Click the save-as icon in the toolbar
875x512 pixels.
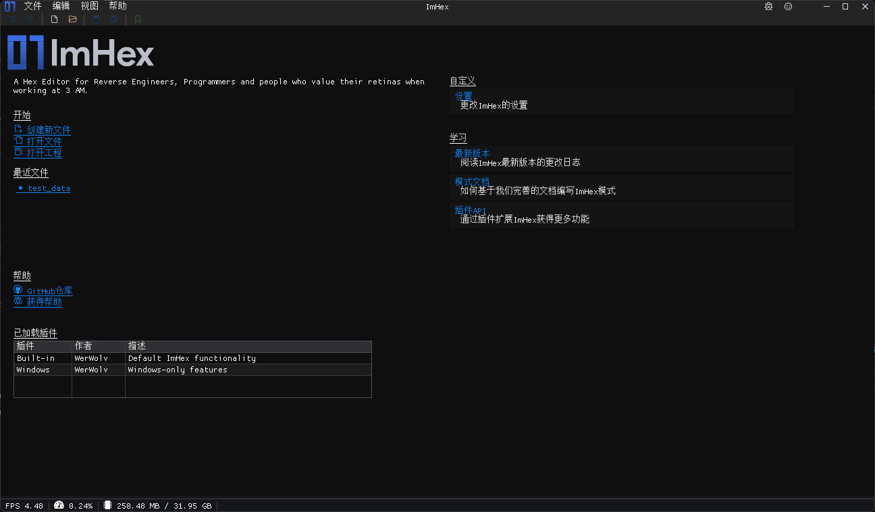(x=113, y=19)
